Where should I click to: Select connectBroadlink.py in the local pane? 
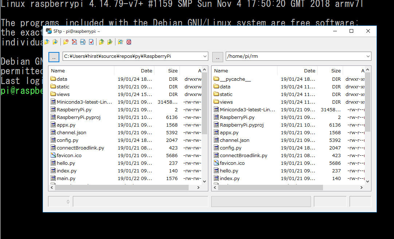point(80,148)
